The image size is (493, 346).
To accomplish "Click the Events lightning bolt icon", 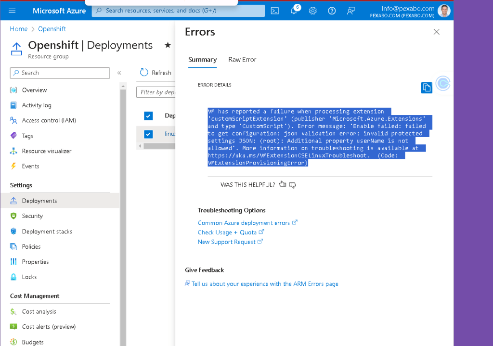I will point(13,166).
